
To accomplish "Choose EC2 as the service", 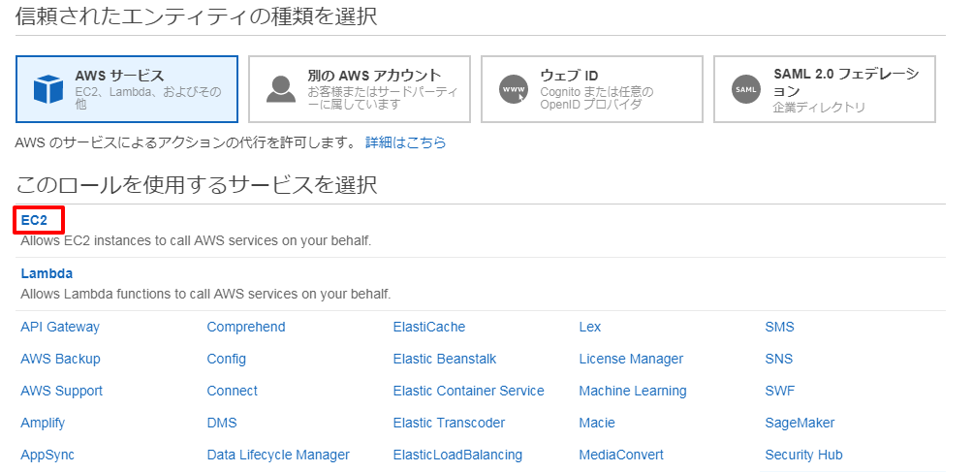I will (x=34, y=220).
